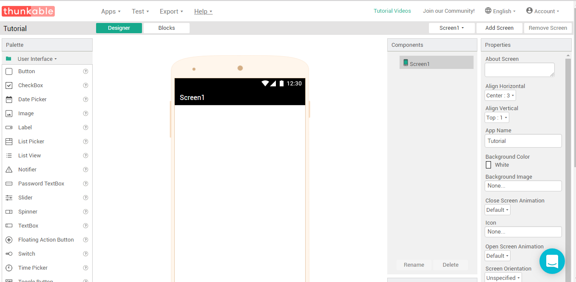Select the Button component in the palette

click(x=27, y=71)
